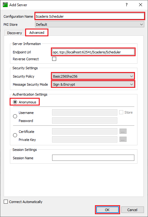Screen dimensions: 148x217
Task: Toggle the Store credentials checkbox
Action: tap(121, 112)
